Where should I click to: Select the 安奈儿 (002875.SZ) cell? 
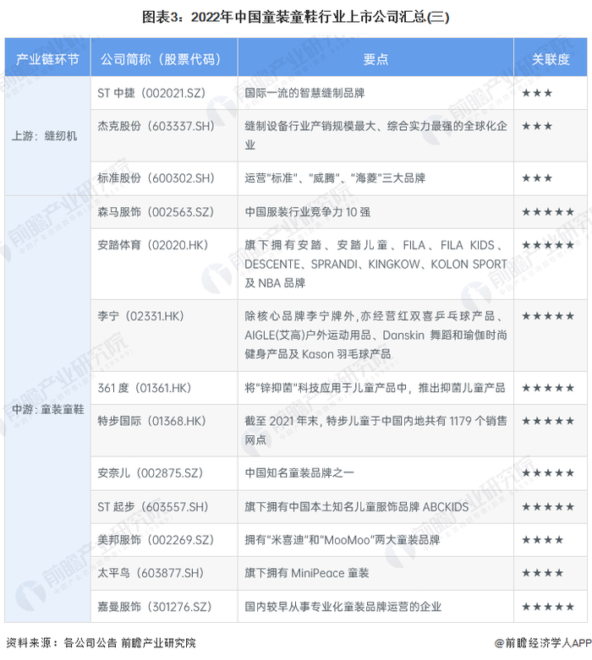164,473
